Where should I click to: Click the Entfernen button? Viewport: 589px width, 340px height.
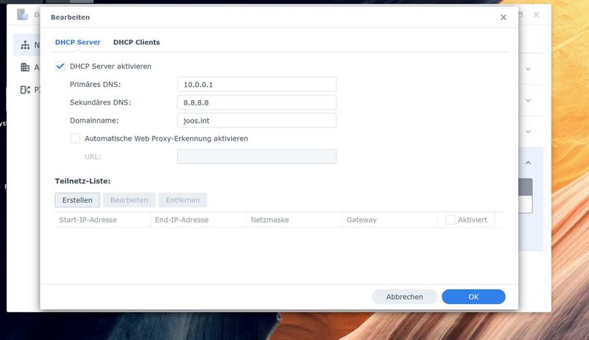[183, 200]
